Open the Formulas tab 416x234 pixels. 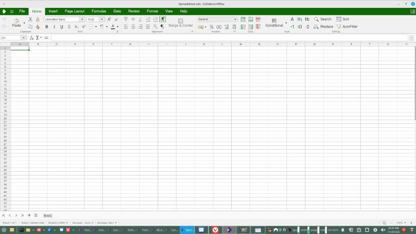(99, 11)
